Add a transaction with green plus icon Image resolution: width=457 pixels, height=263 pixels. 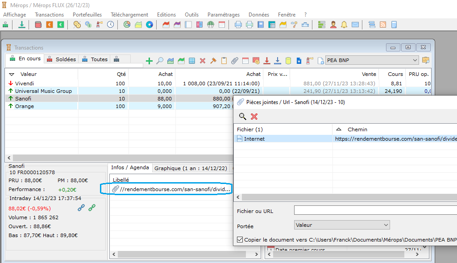click(149, 61)
